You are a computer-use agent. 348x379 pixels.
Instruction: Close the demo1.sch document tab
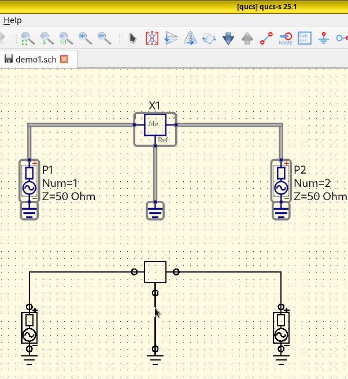tap(64, 60)
